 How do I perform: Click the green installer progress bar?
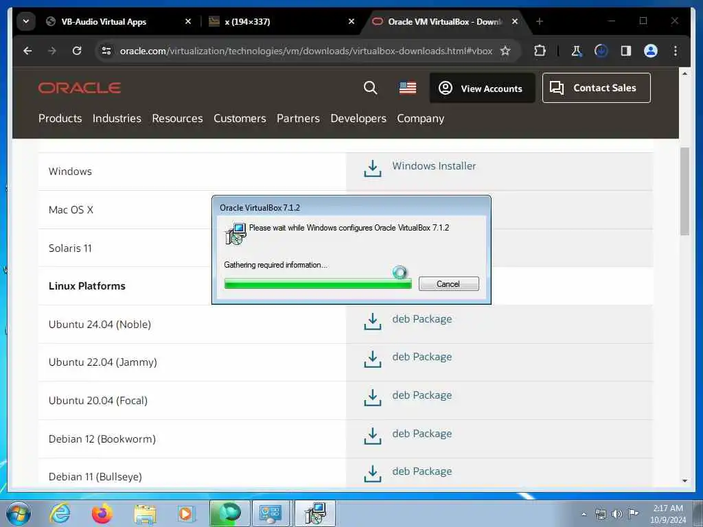(318, 283)
